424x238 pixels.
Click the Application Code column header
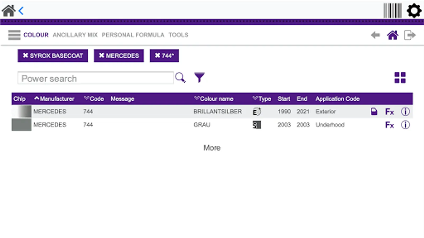coord(337,99)
